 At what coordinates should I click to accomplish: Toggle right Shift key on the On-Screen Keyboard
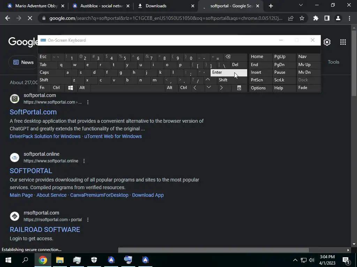(232, 80)
